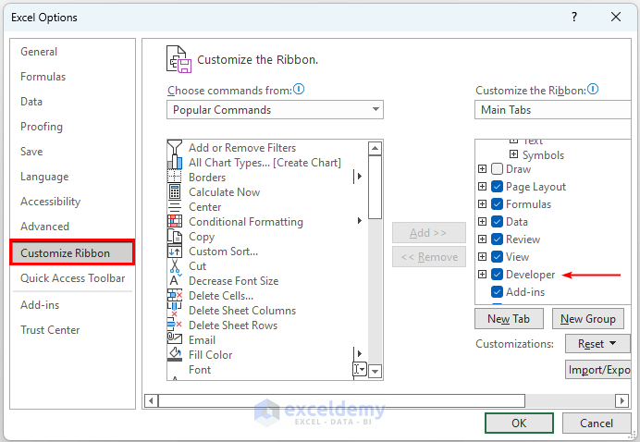The height and width of the screenshot is (442, 640).
Task: Uncheck the View tab checkbox
Action: pyautogui.click(x=497, y=257)
